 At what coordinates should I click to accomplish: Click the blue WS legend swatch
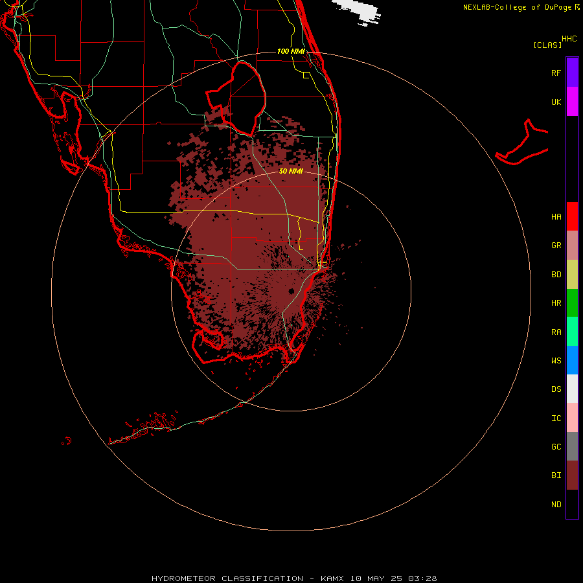(572, 360)
